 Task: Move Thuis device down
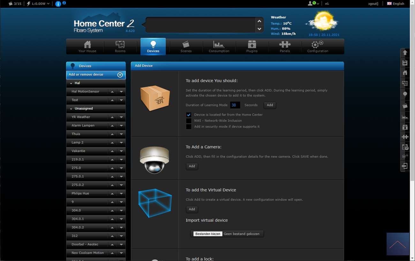pos(121,134)
